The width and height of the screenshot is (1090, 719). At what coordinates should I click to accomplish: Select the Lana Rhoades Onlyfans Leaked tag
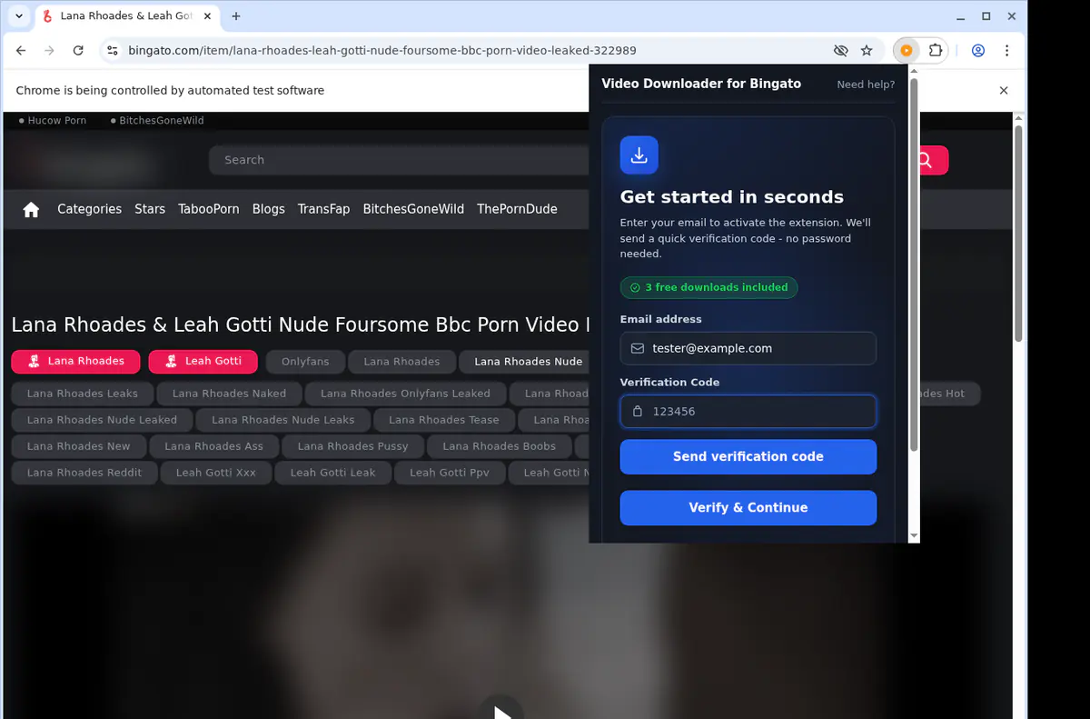click(405, 394)
